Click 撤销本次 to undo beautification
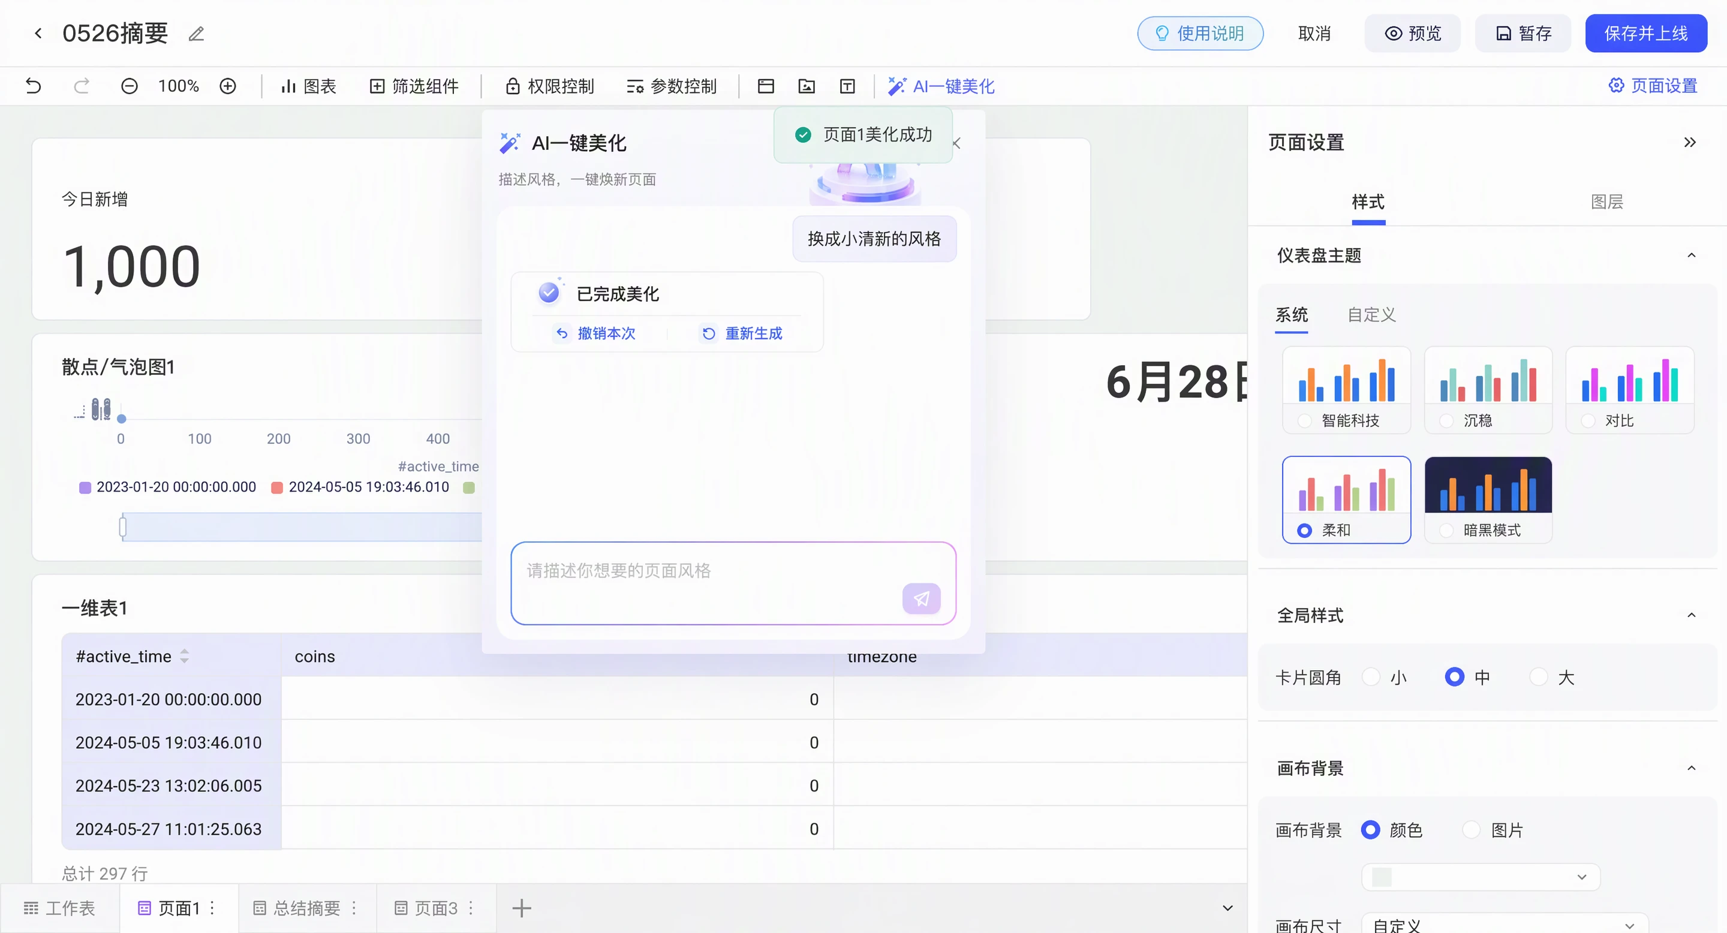This screenshot has height=933, width=1727. point(595,333)
